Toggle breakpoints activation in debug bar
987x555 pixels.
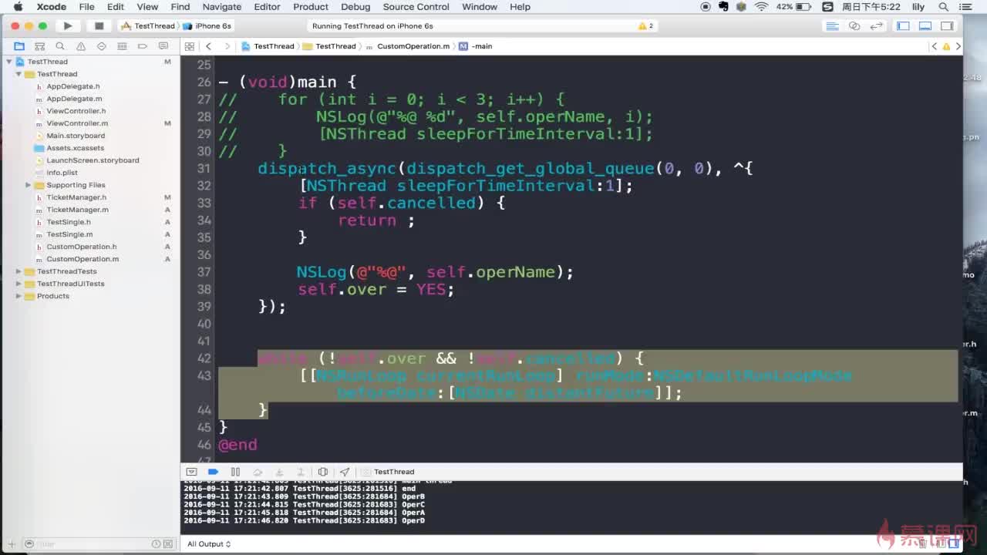click(214, 472)
